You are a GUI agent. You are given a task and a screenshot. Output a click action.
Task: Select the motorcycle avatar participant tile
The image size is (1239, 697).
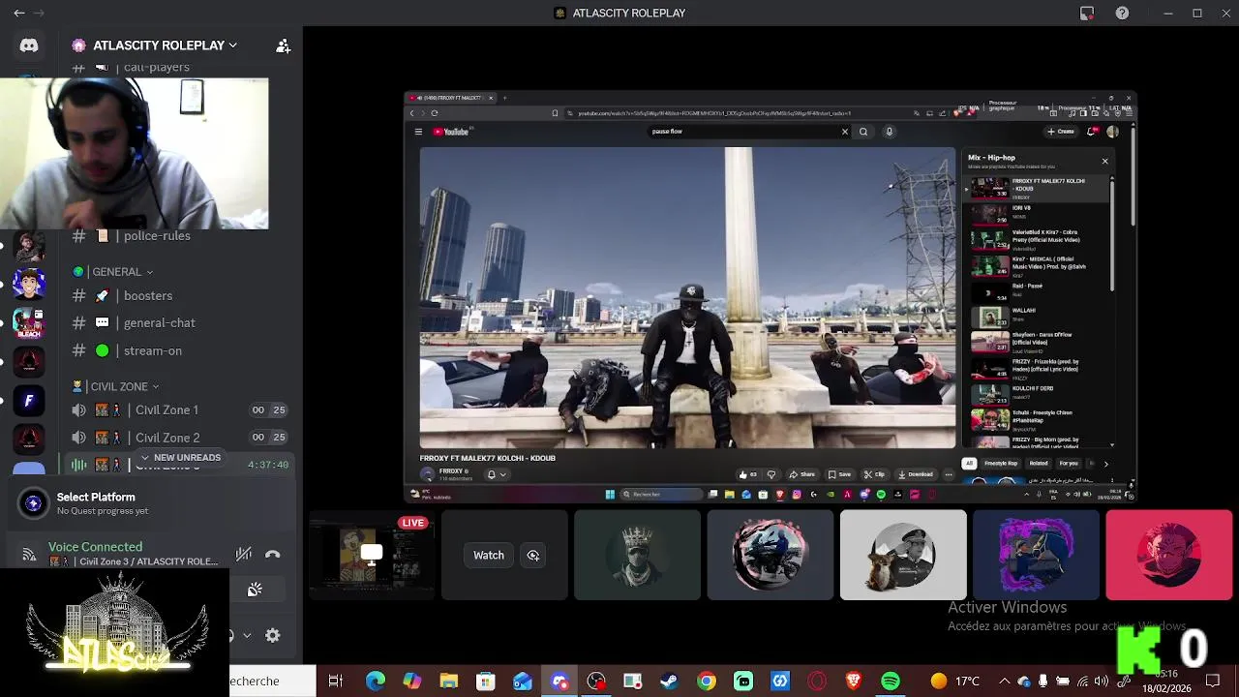(x=771, y=556)
